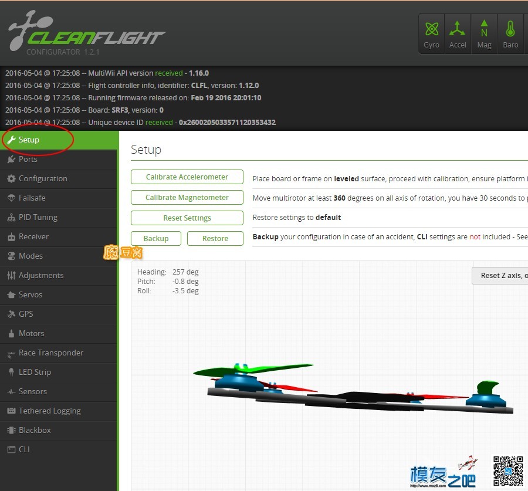Screen dimensions: 528x491
Task: Open the Modes tab
Action: (x=59, y=256)
